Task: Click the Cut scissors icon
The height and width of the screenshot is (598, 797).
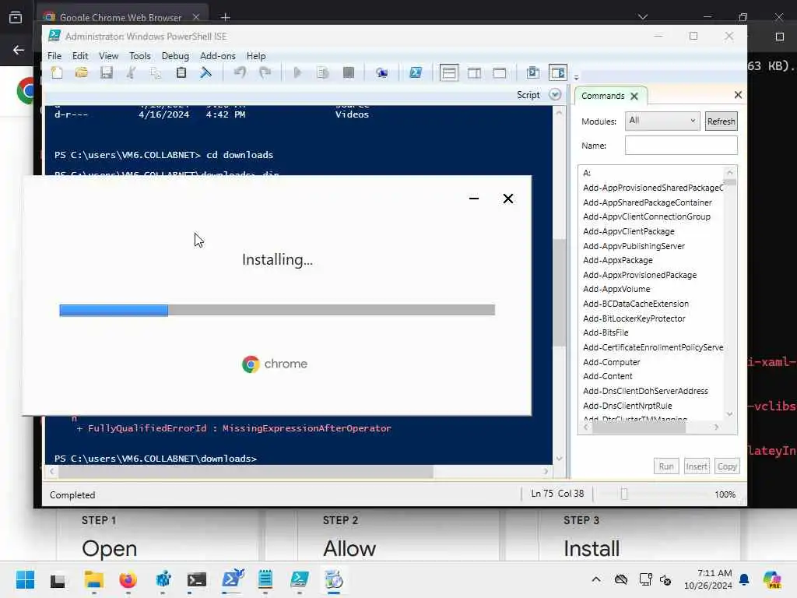Action: (x=131, y=72)
